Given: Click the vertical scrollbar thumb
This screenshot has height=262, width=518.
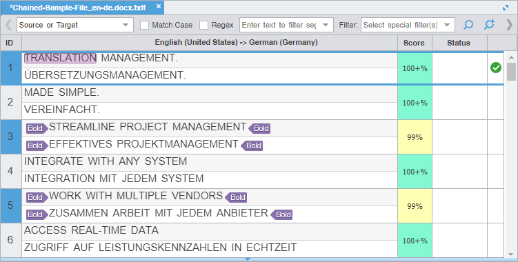Looking at the screenshot, I should tap(511, 72).
